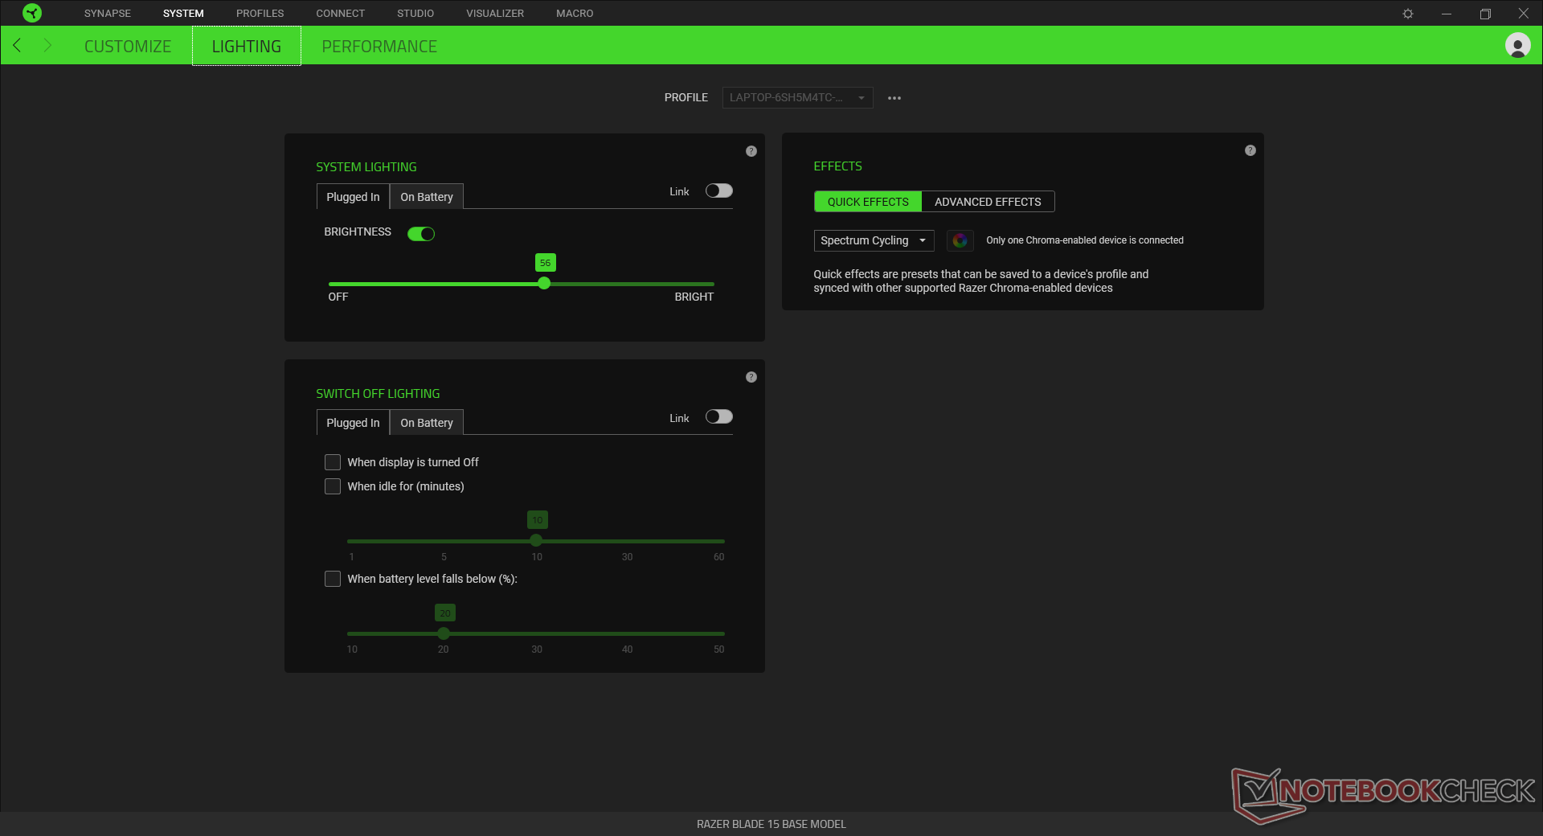This screenshot has height=836, width=1543.
Task: Open the VISUALIZER module
Action: coord(495,14)
